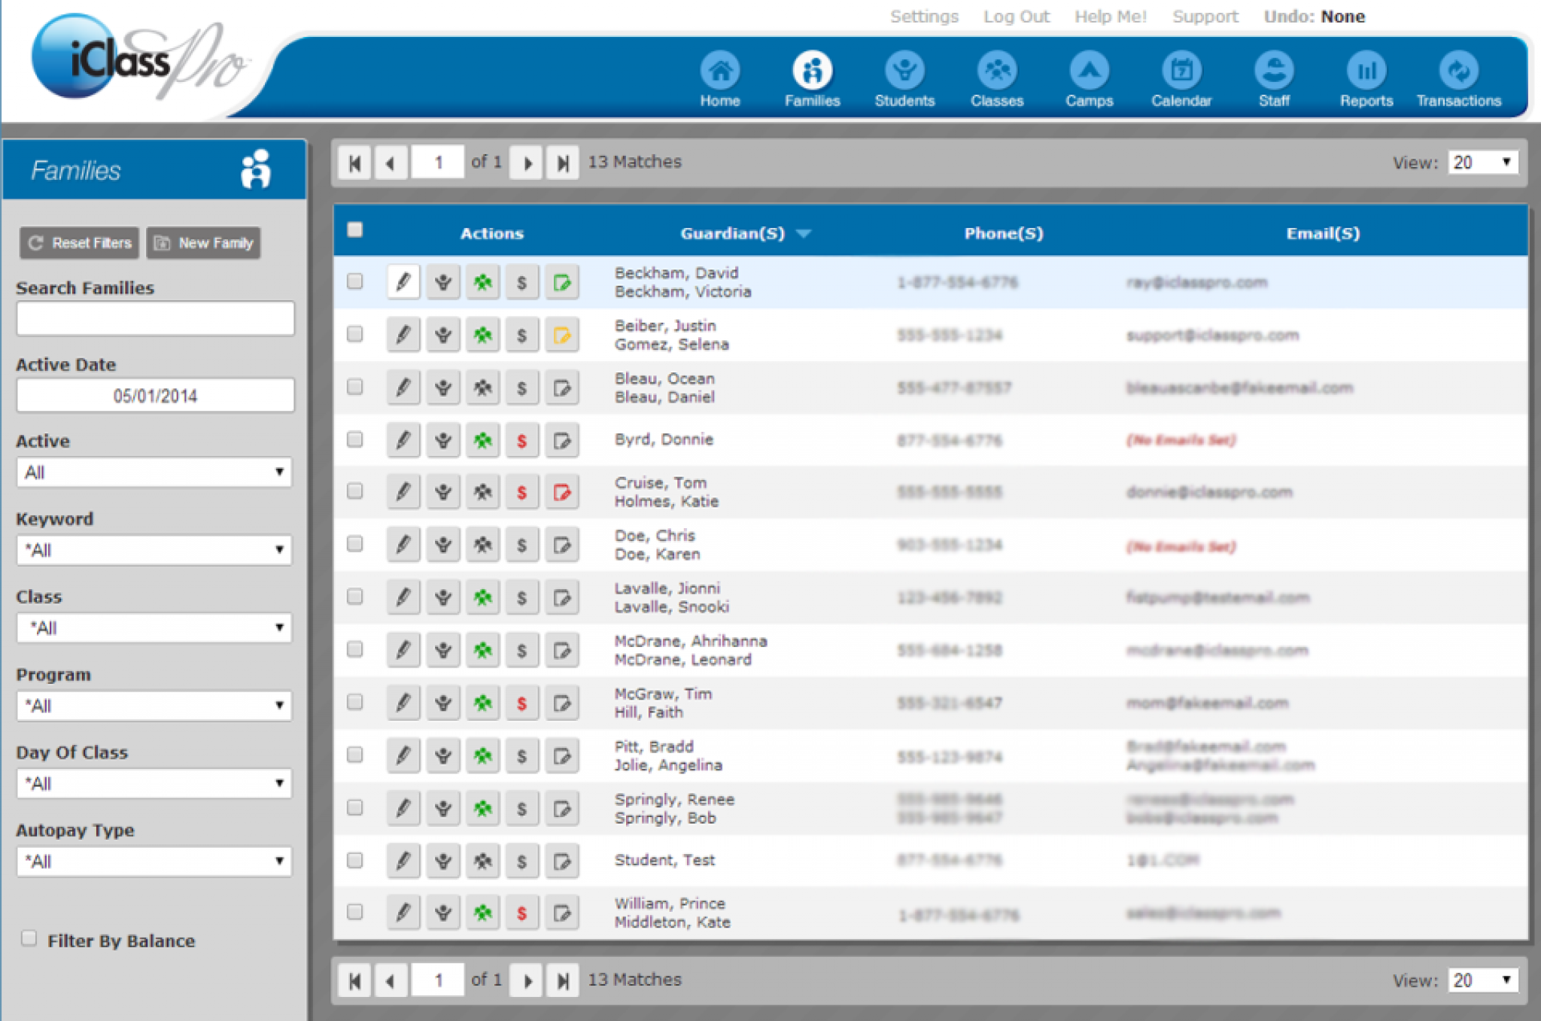1541x1021 pixels.
Task: Open the Transactions icon
Action: click(x=1458, y=75)
